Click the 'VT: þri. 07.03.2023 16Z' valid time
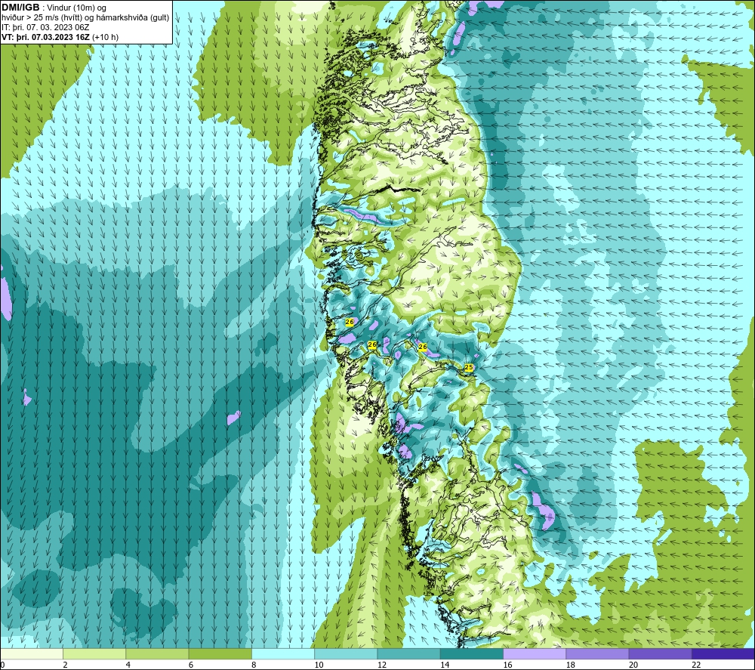 coord(46,37)
